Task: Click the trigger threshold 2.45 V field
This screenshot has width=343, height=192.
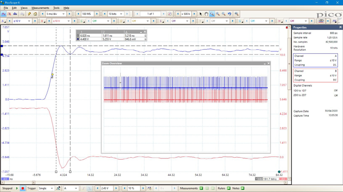Action: coord(106,189)
